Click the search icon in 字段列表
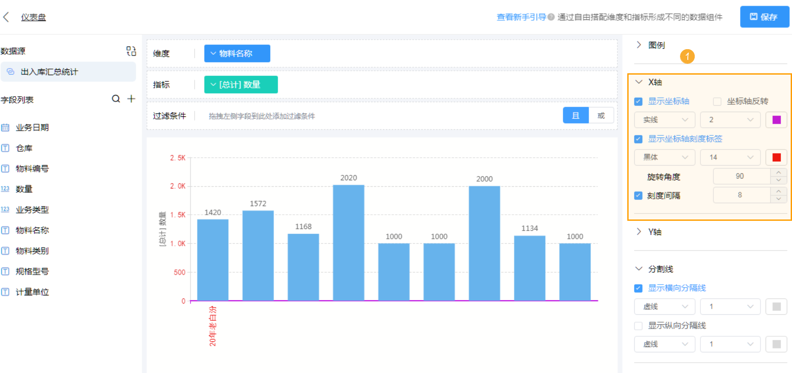 (116, 99)
